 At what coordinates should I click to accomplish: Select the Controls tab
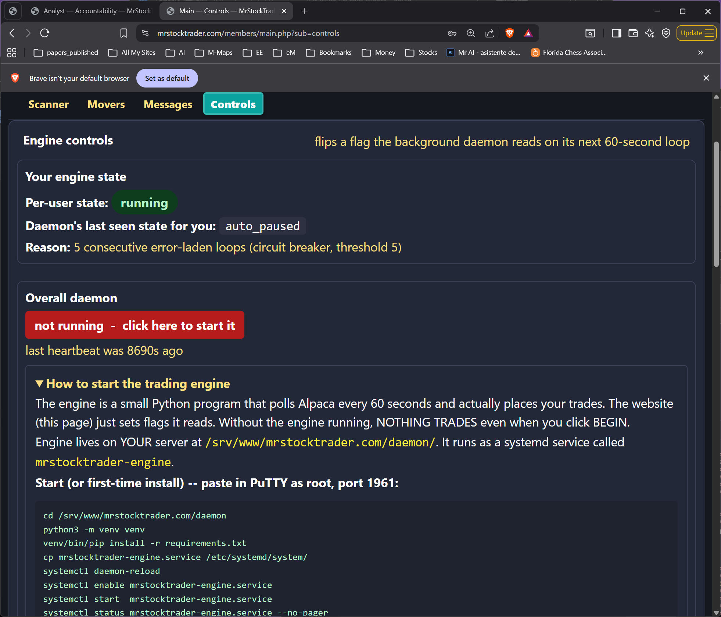[233, 104]
